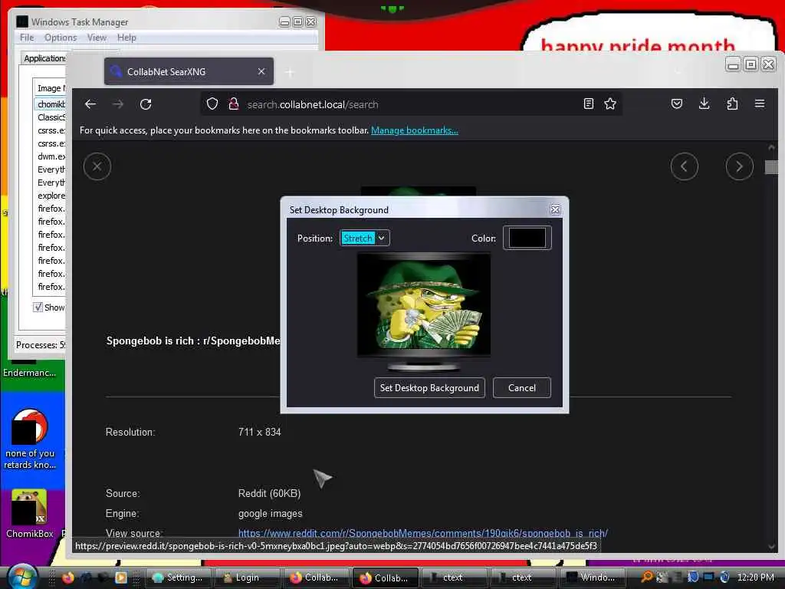
Task: Open the Color picker swatch
Action: [527, 238]
